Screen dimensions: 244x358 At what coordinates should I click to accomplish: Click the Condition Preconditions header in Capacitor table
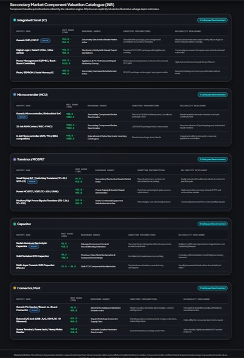[142, 235]
